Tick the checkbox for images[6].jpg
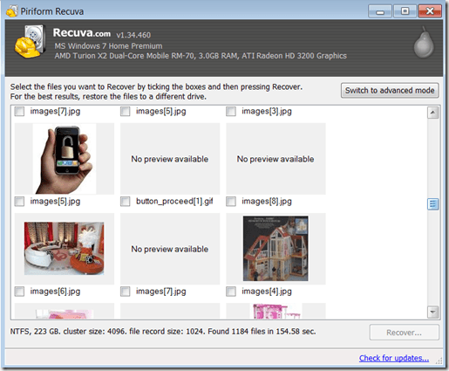 coord(19,292)
